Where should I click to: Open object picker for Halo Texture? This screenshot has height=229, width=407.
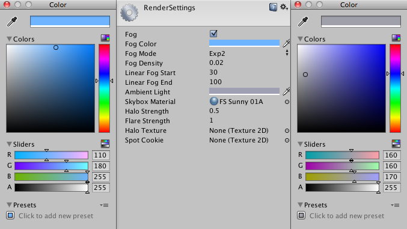(287, 130)
